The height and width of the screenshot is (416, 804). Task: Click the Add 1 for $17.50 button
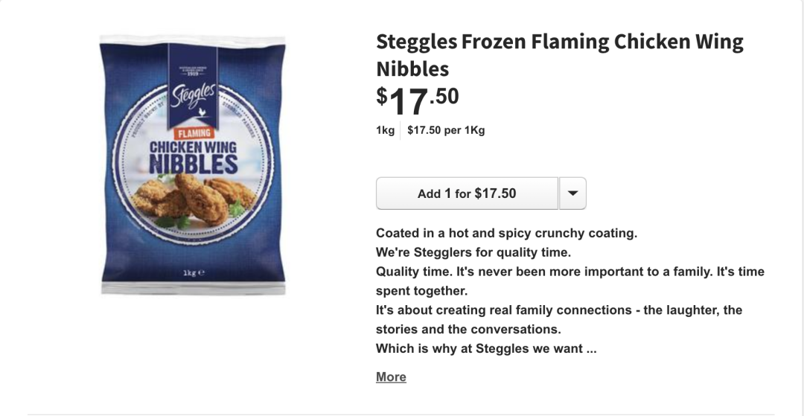coord(467,193)
